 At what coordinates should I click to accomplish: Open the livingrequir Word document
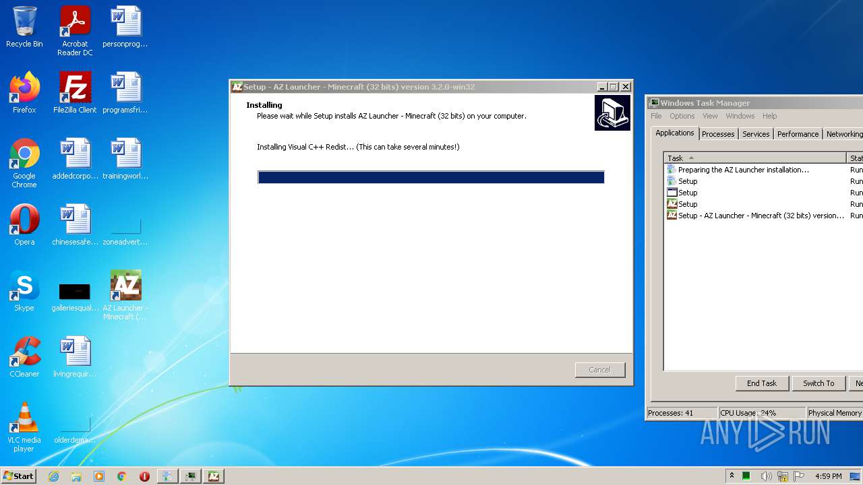click(x=75, y=357)
